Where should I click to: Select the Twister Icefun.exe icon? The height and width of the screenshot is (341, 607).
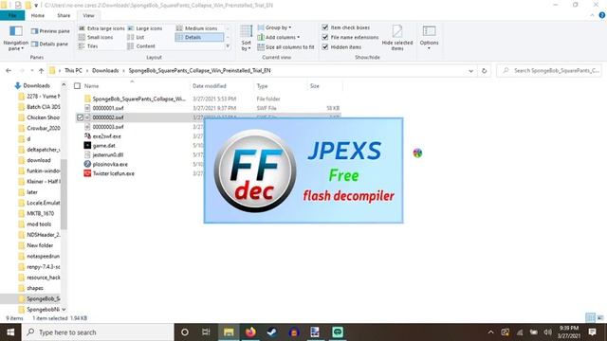click(x=87, y=173)
